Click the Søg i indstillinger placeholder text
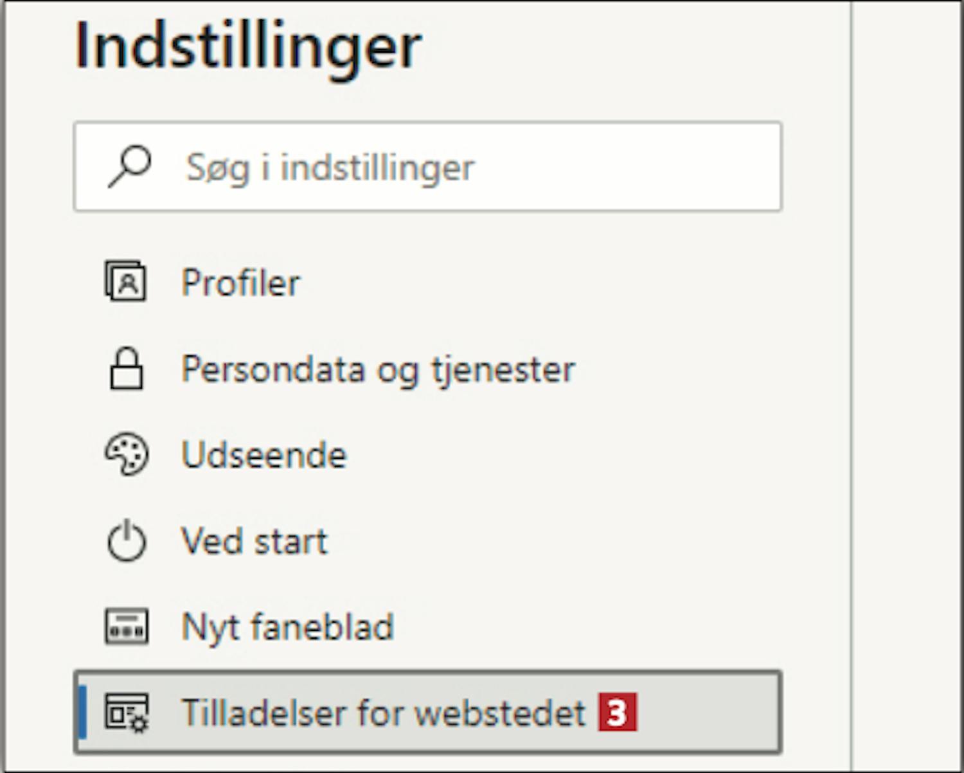 330,168
